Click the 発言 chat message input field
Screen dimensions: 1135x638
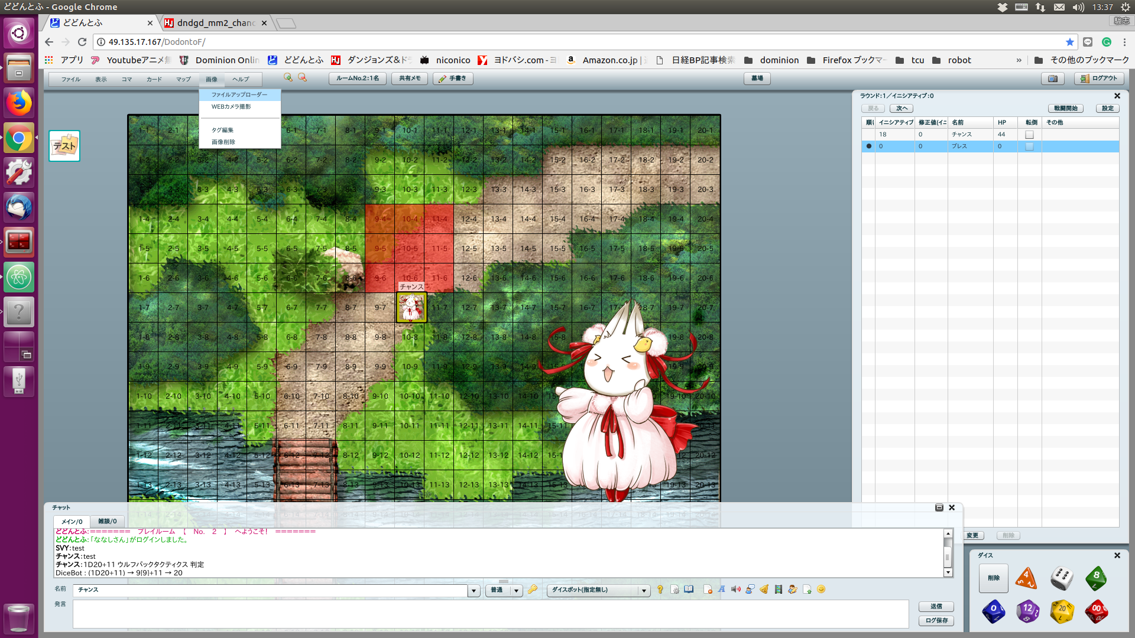491,614
